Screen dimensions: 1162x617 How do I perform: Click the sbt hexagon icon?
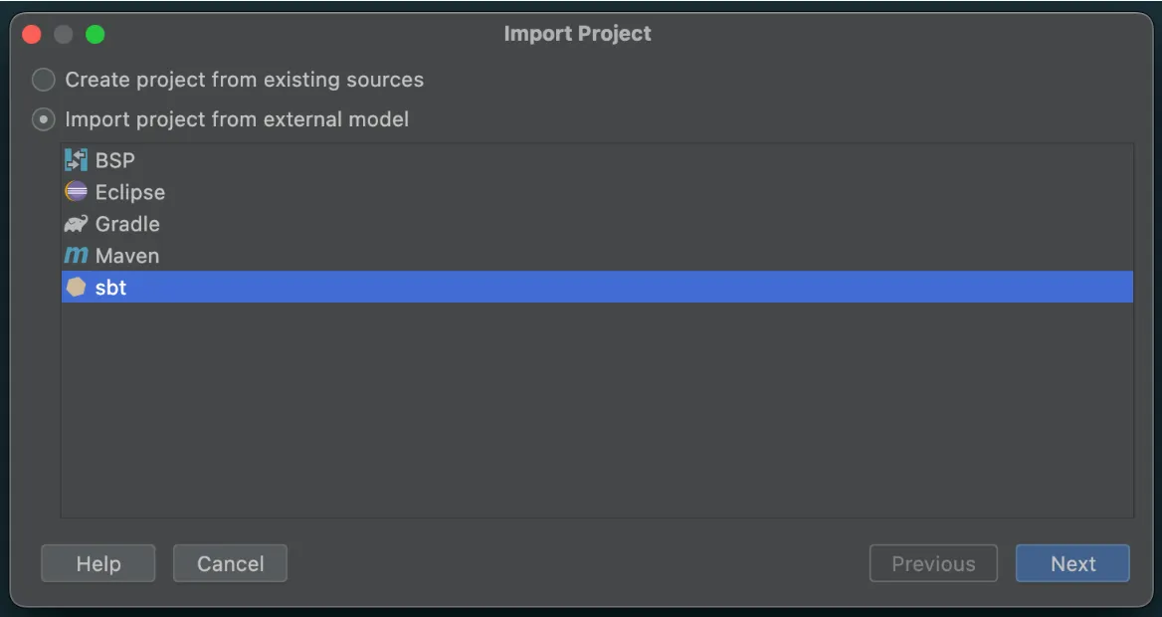click(76, 288)
